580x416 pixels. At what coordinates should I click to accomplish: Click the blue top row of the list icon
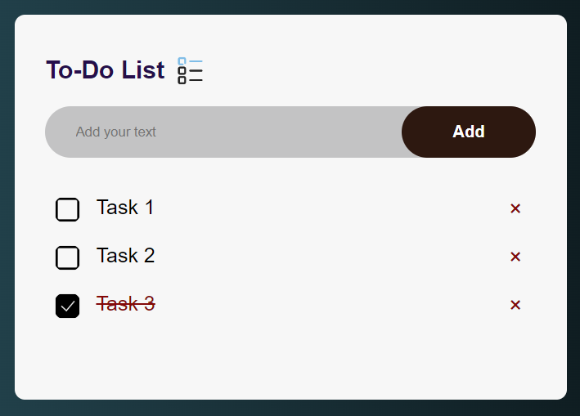pyautogui.click(x=190, y=61)
